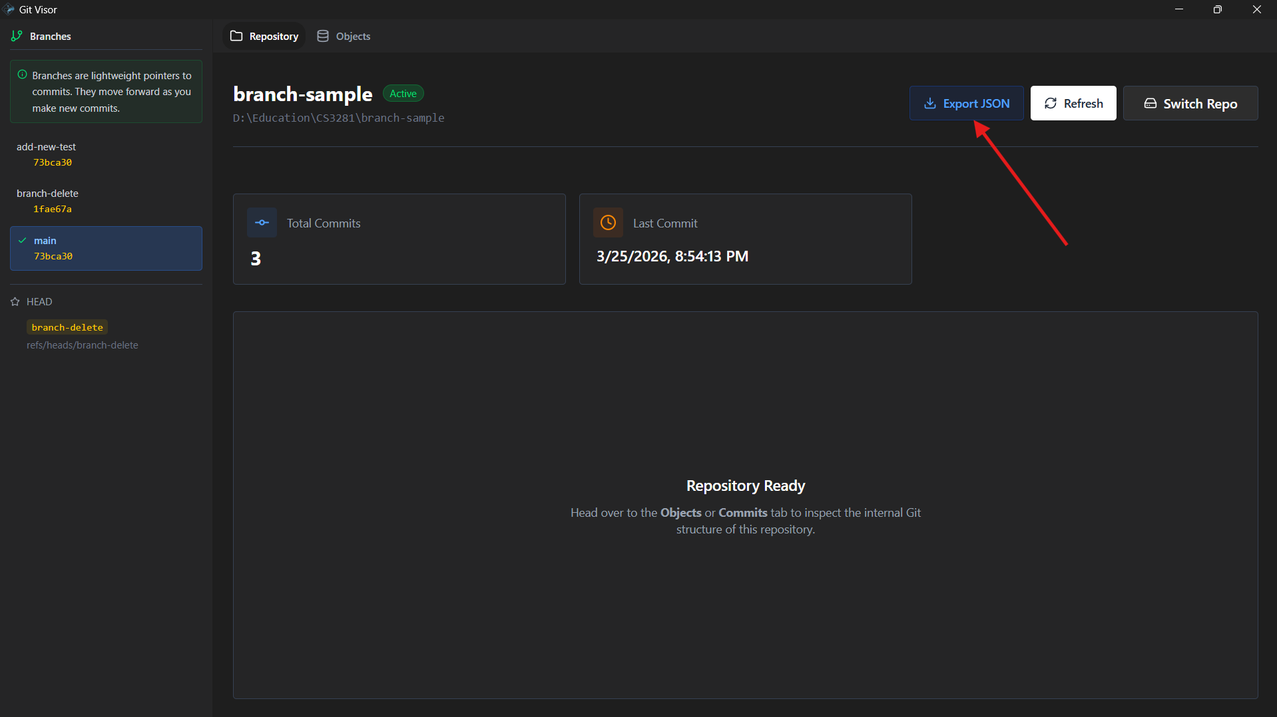1277x717 pixels.
Task: Click the Git Visor app icon in title bar
Action: point(9,9)
